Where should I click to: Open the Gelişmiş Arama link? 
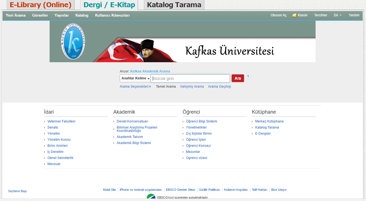192,87
